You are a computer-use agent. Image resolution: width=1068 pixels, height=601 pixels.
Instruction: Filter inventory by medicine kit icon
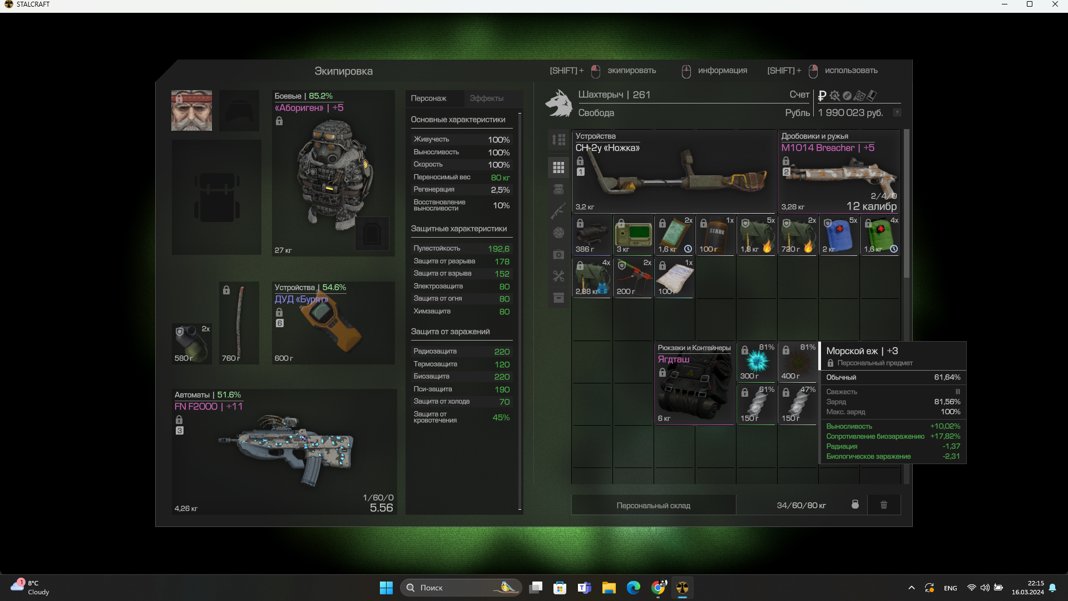(558, 254)
